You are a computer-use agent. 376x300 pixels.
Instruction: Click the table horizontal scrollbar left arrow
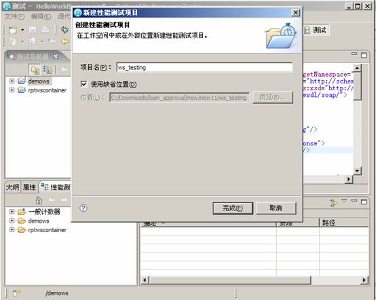145,280
